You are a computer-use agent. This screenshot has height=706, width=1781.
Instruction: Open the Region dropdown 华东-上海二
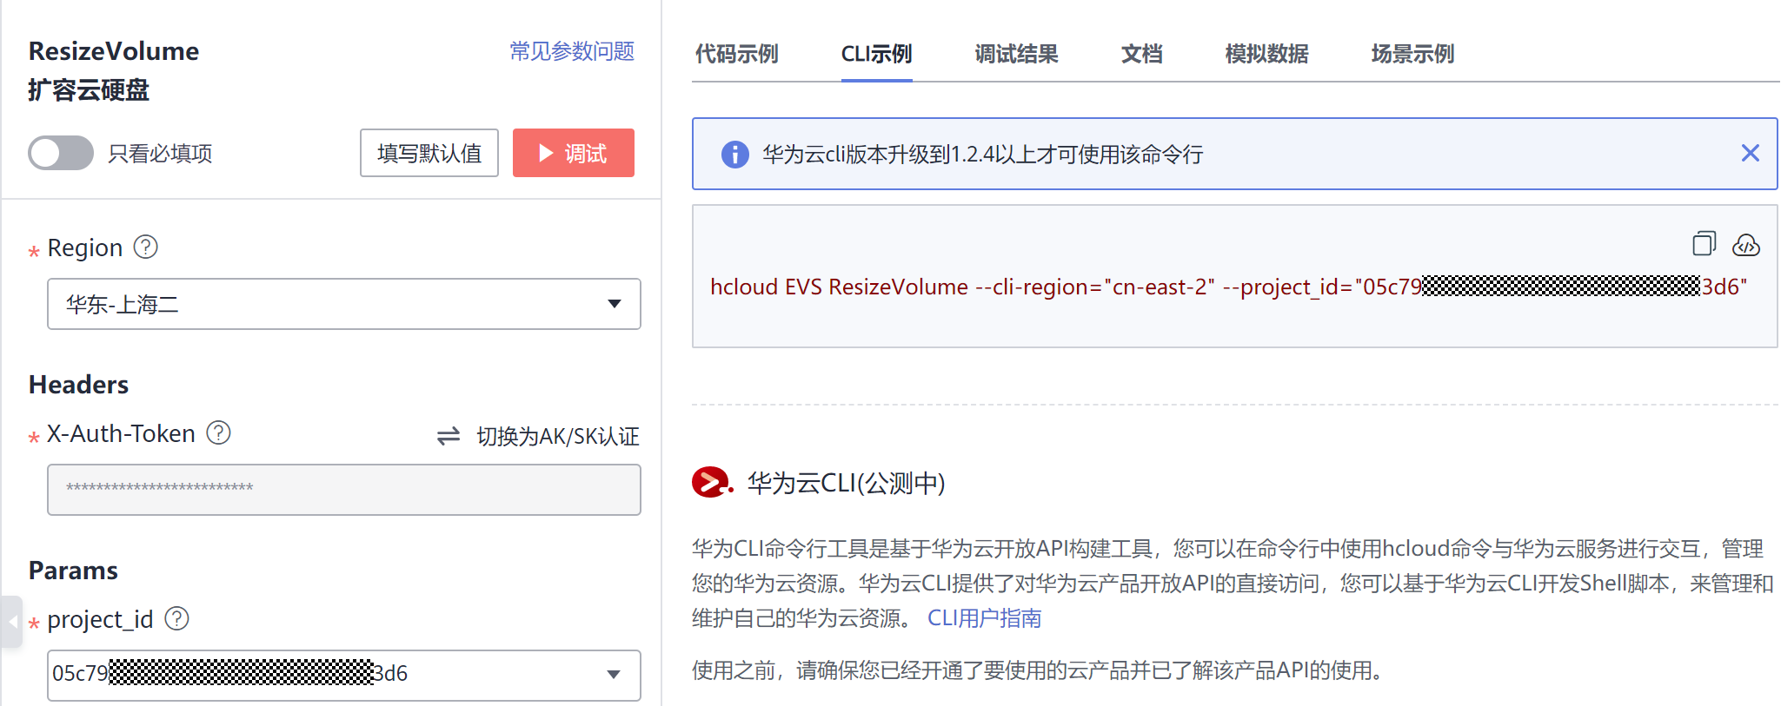point(344,304)
